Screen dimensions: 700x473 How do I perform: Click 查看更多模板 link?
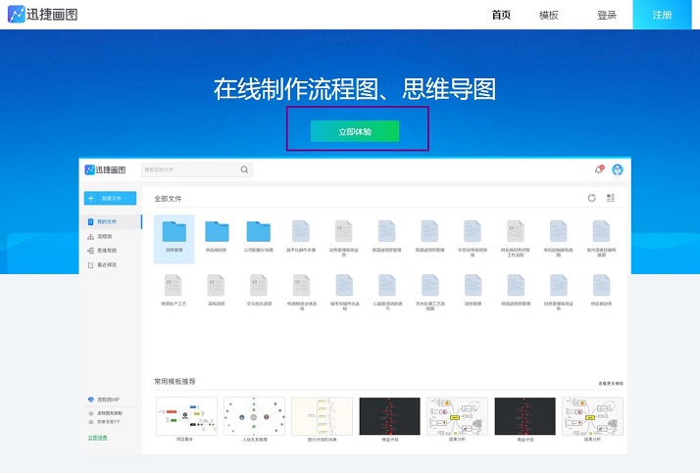(x=611, y=383)
